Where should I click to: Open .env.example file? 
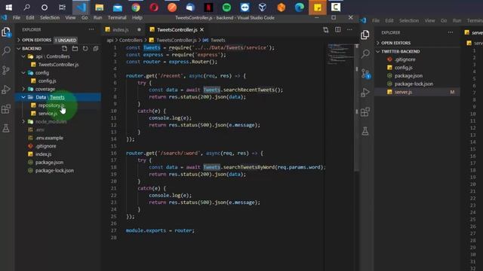pos(49,138)
